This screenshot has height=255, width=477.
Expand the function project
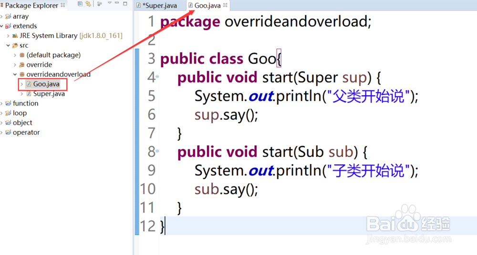(x=1, y=103)
